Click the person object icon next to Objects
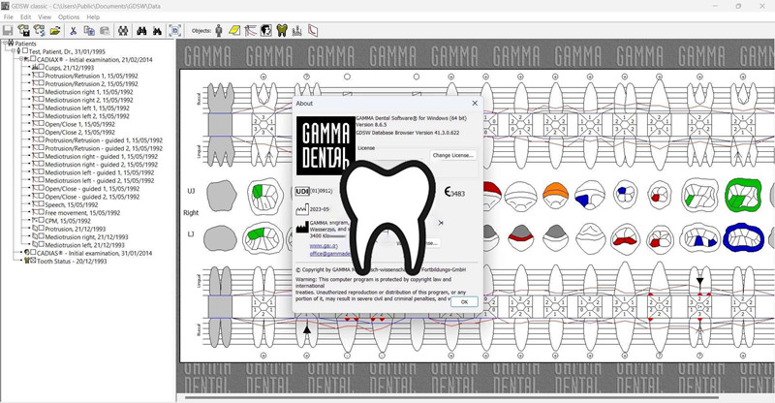 (x=219, y=31)
